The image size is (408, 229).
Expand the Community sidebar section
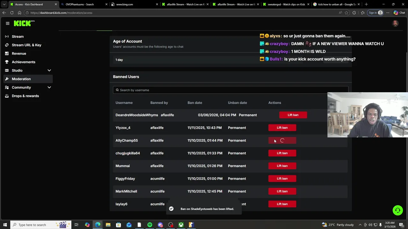point(49,87)
